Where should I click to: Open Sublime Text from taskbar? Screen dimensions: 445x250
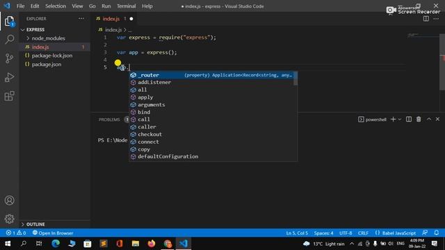104,244
